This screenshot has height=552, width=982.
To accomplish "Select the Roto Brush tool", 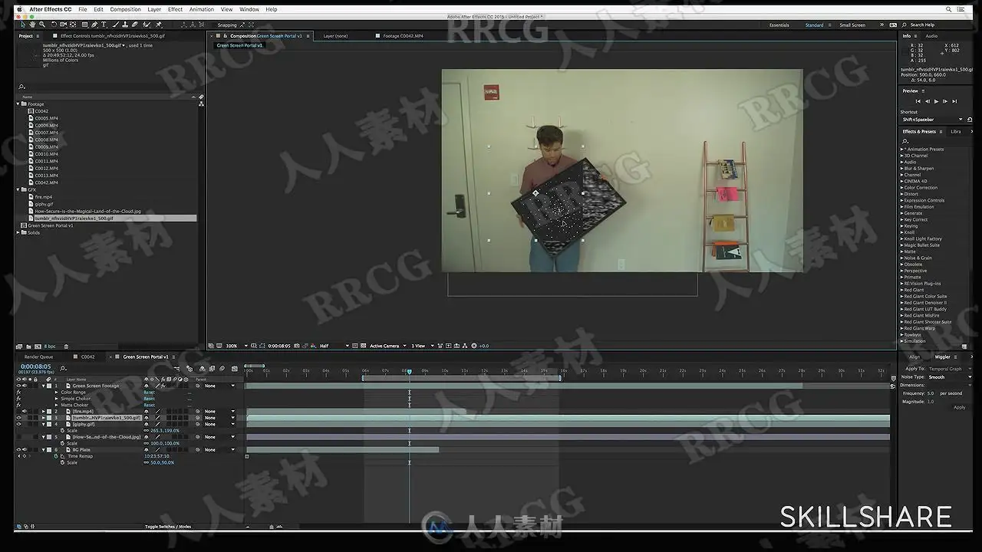I will pos(146,25).
